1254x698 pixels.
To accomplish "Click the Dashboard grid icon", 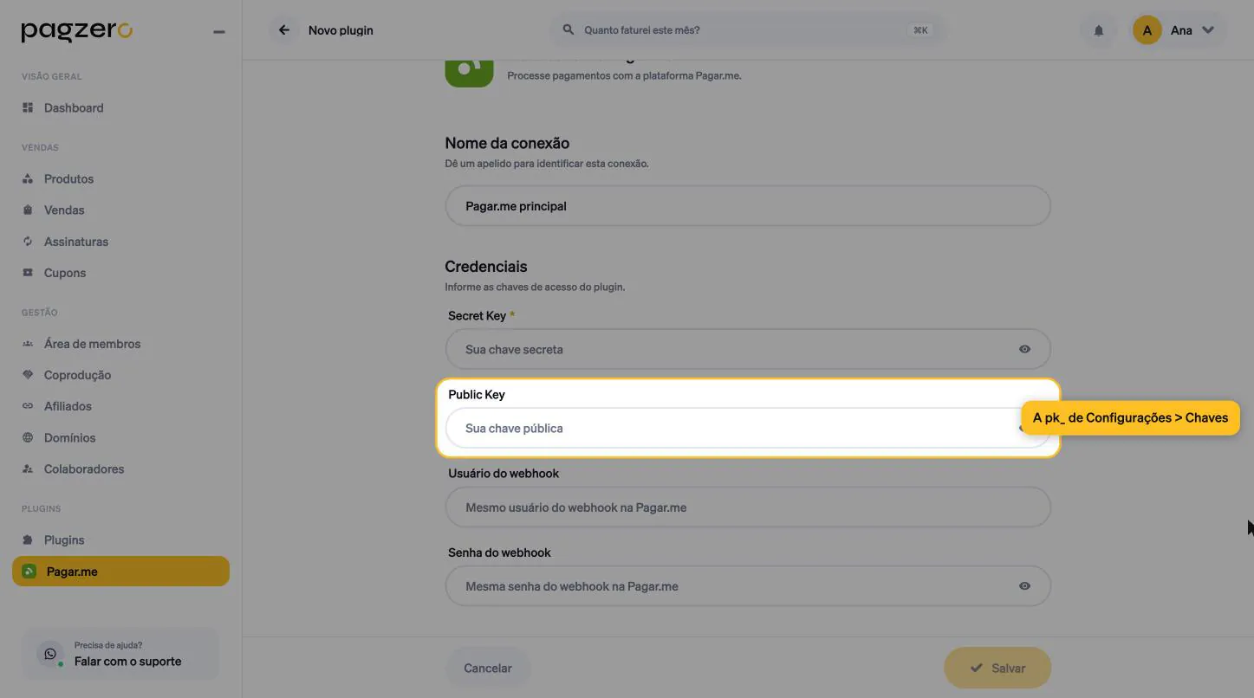I will click(x=28, y=107).
